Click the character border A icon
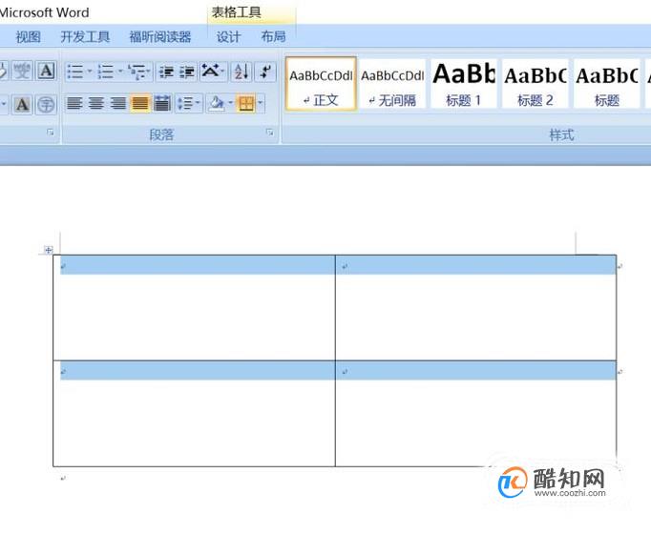 pos(46,71)
